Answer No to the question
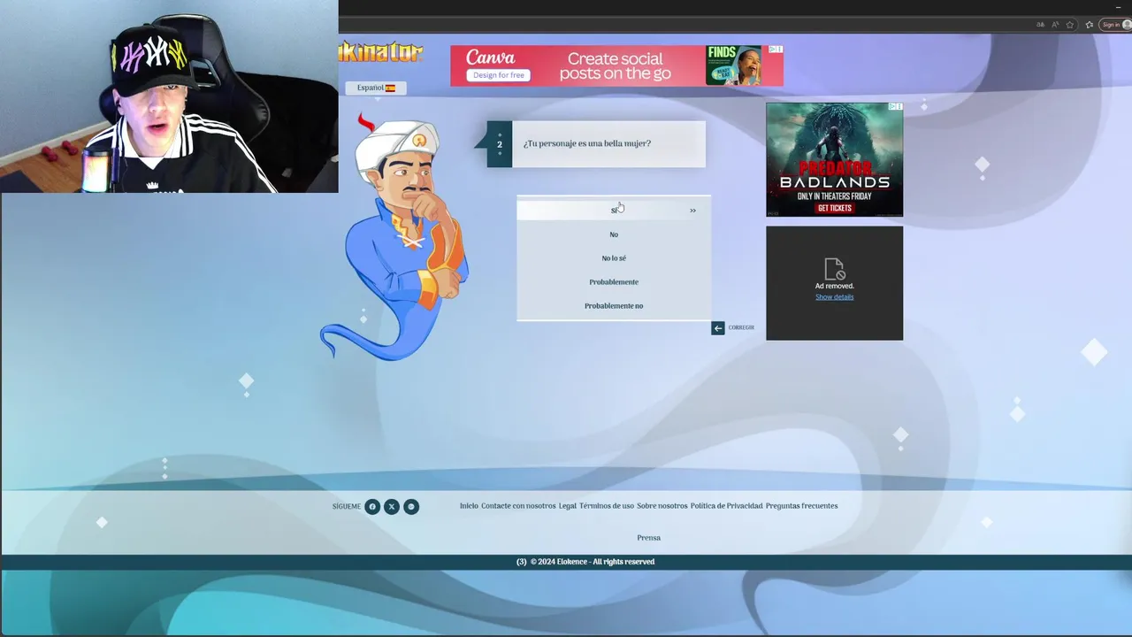Image resolution: width=1132 pixels, height=637 pixels. point(614,234)
